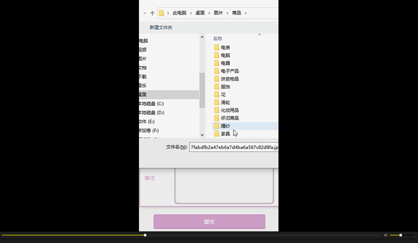Open the 扶贫物品 folder
The height and width of the screenshot is (243, 418).
(x=230, y=78)
